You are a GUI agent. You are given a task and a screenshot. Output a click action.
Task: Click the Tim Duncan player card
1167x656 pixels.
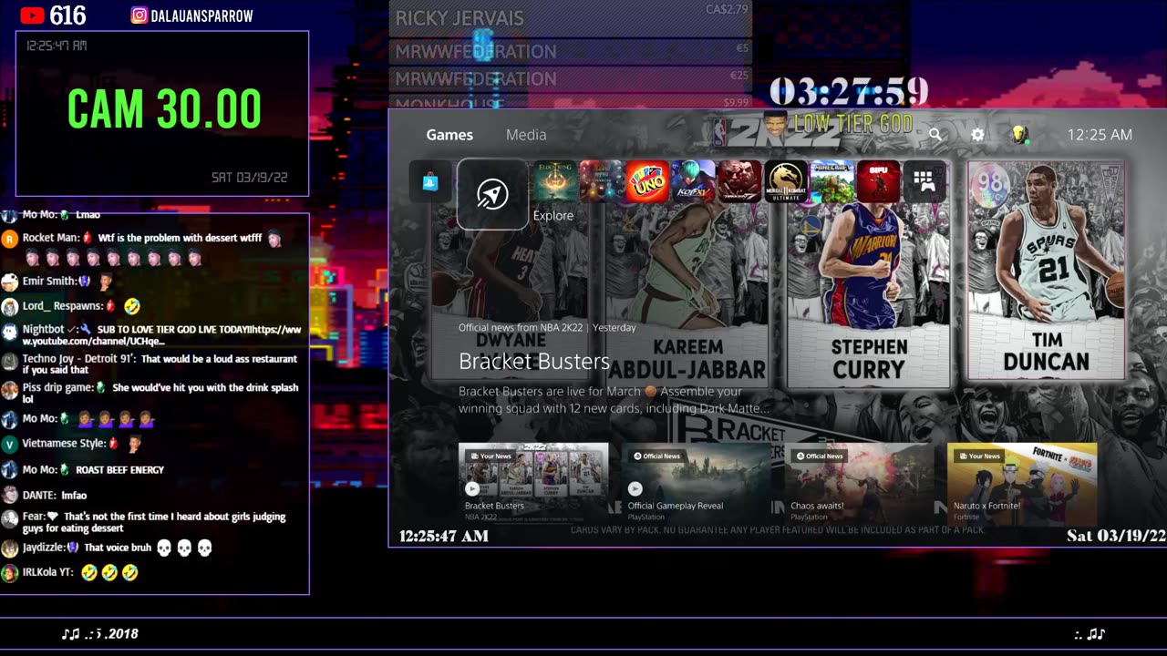coord(1046,271)
